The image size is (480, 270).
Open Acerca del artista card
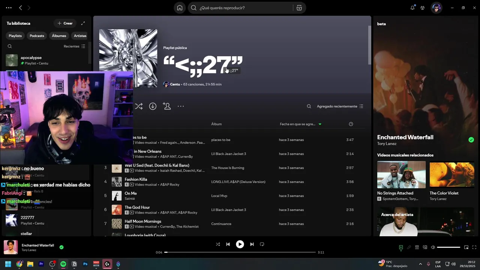tap(426, 222)
